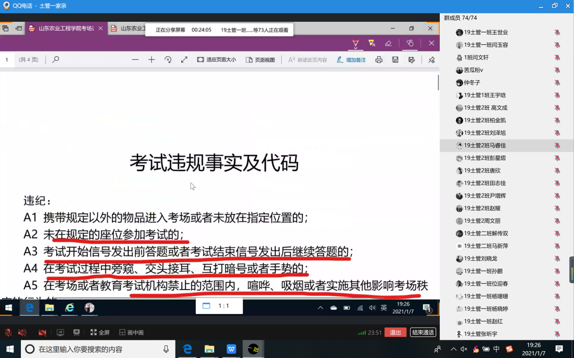Toggle the camera in the call control bar

click(x=42, y=333)
